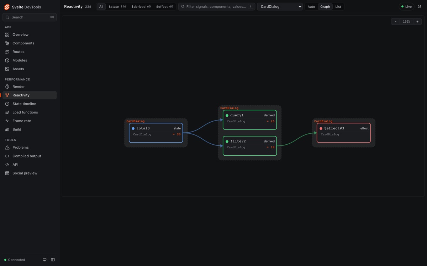Click the Modules cube icon

(7, 60)
